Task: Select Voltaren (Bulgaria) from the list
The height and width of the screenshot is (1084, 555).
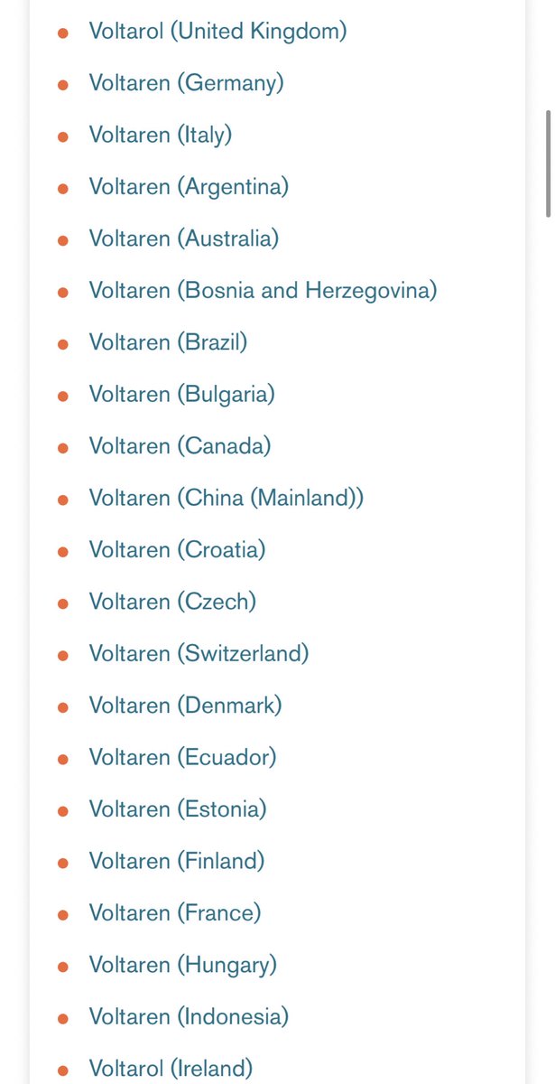Action: pyautogui.click(x=181, y=395)
